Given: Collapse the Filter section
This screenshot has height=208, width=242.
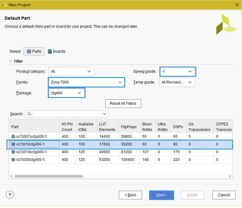Looking at the screenshot, I should [11, 61].
